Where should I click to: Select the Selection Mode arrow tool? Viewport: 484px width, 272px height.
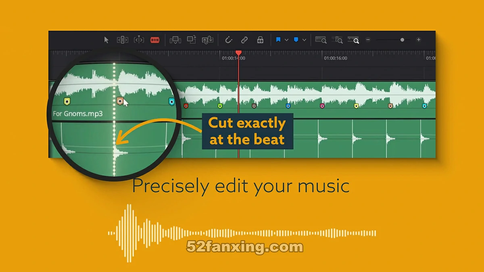(x=106, y=40)
